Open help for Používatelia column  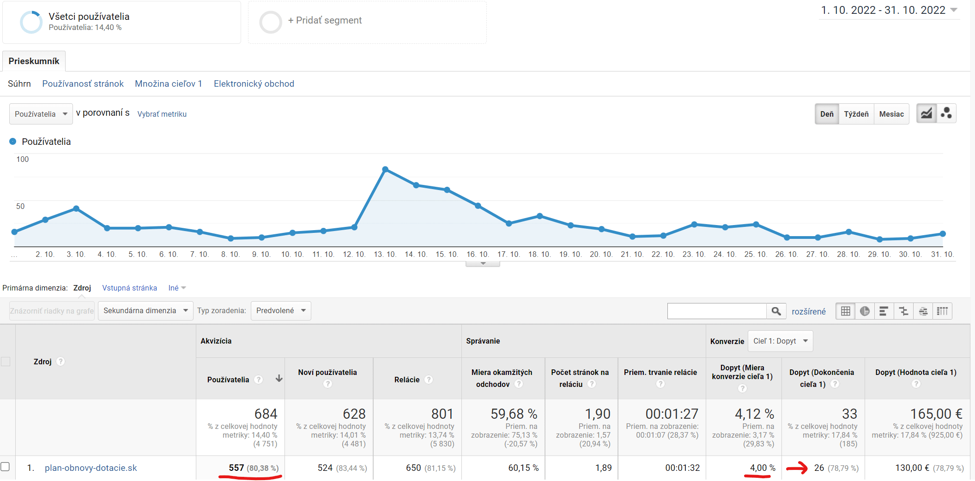pyautogui.click(x=259, y=380)
